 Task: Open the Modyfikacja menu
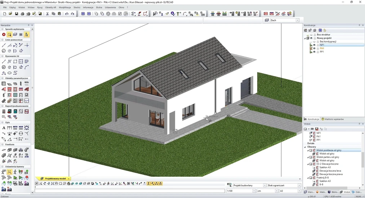(65, 8)
